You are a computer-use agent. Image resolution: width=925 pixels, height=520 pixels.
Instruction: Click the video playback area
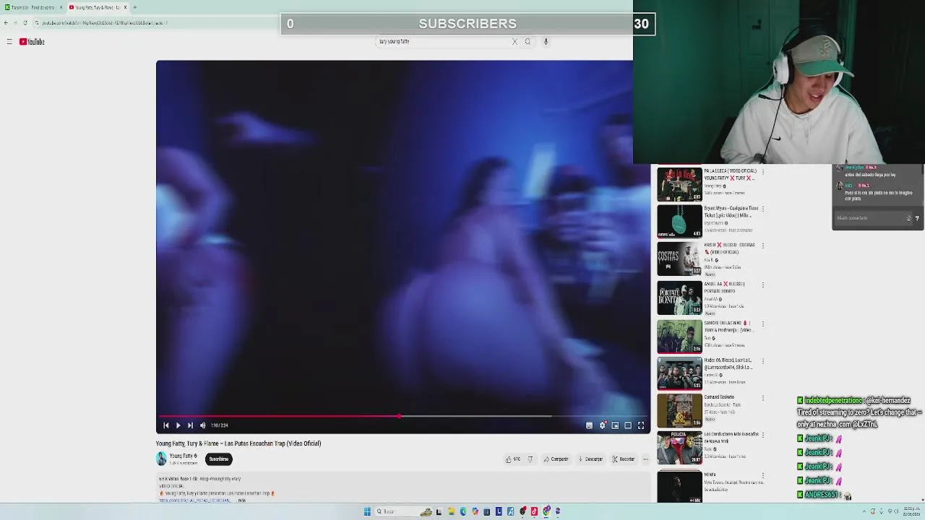coord(403,237)
